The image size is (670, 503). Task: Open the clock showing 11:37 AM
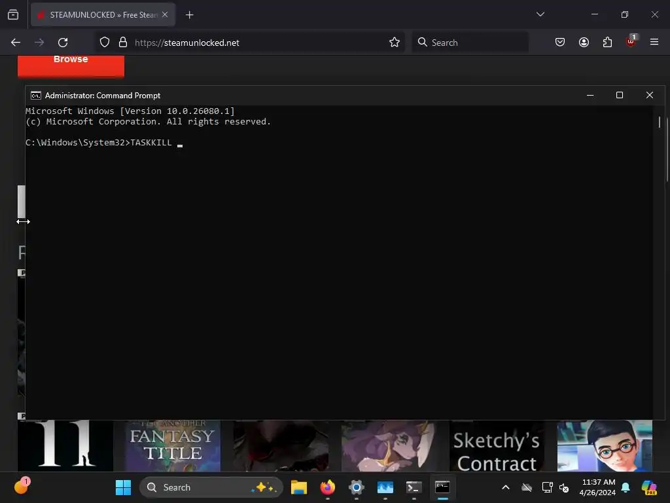point(598,487)
